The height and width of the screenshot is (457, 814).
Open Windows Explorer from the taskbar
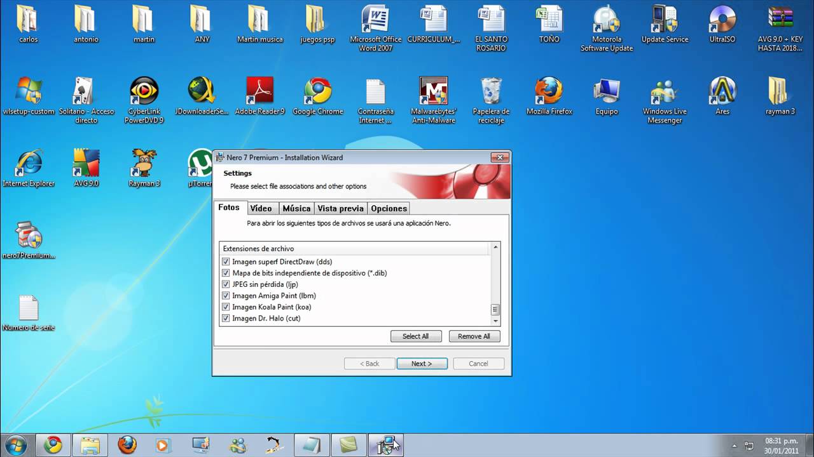point(90,445)
